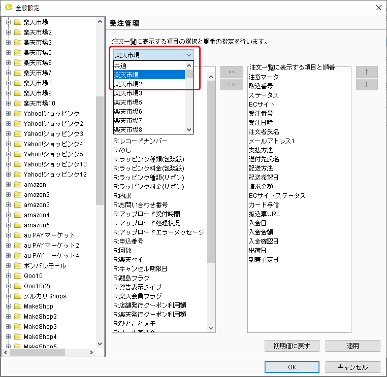Select R:お問い合わせ番号 in the list
This screenshot has width=387, height=377.
click(x=141, y=204)
